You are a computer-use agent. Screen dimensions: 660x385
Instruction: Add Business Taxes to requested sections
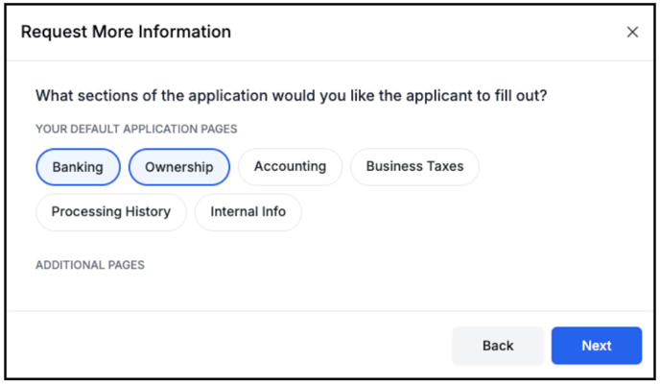tap(414, 167)
